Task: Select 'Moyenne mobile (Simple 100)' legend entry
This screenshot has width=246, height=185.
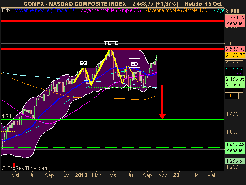Action: (x=177, y=10)
